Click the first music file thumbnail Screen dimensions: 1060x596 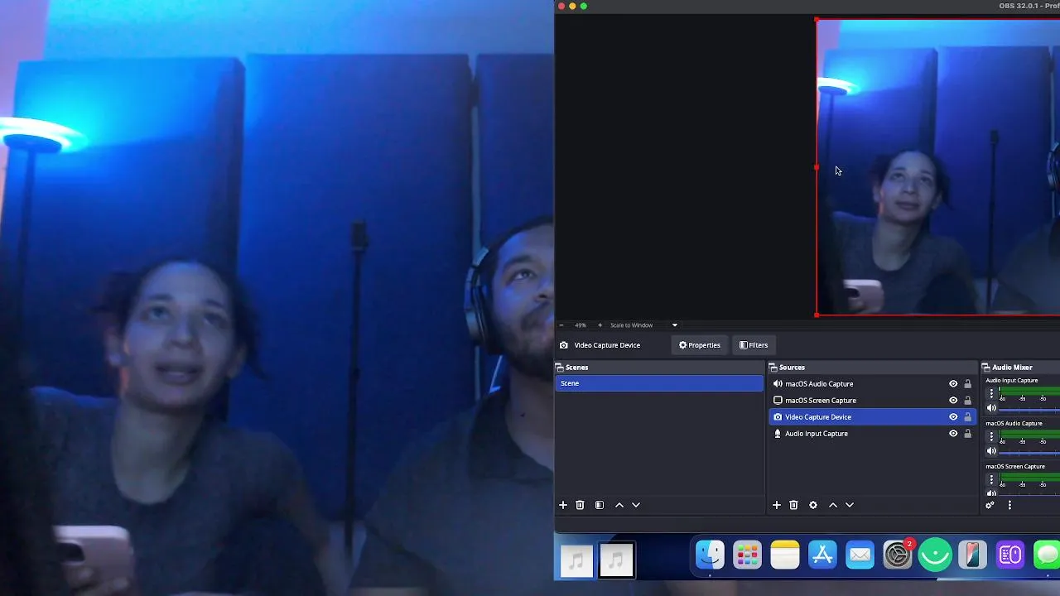[x=577, y=560]
